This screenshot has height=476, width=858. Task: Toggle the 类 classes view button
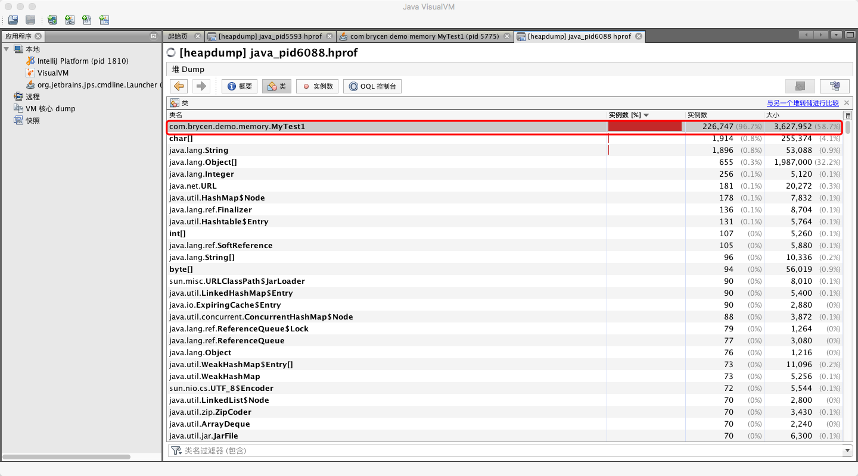(x=276, y=86)
